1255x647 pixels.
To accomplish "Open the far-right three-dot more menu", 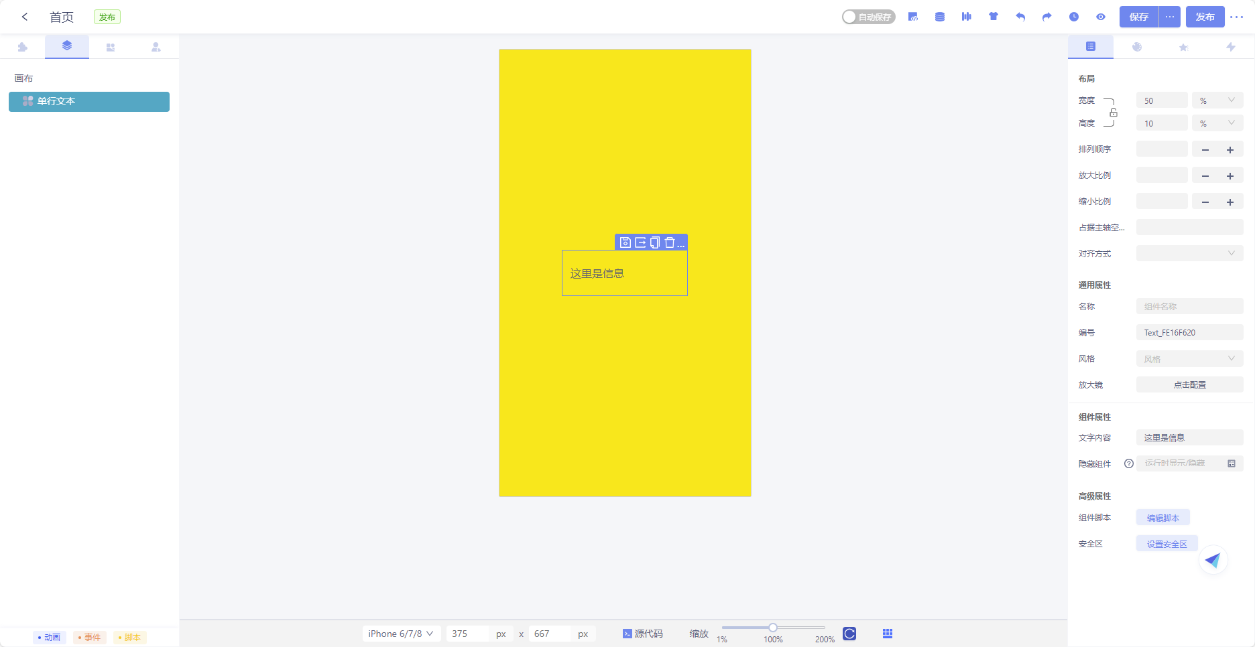I will (x=1237, y=17).
